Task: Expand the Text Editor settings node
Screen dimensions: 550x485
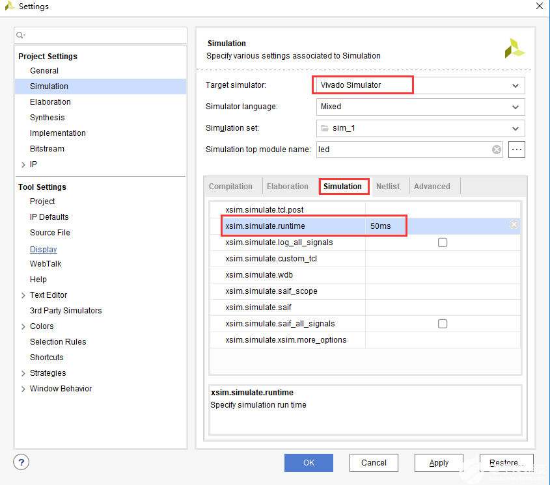Action: (x=23, y=295)
